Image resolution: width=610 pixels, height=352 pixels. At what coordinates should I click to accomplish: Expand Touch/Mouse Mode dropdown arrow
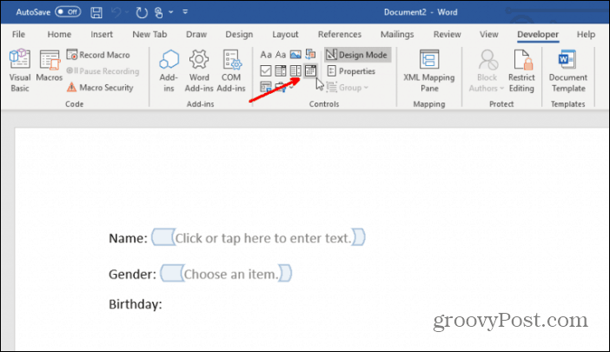[x=171, y=12]
